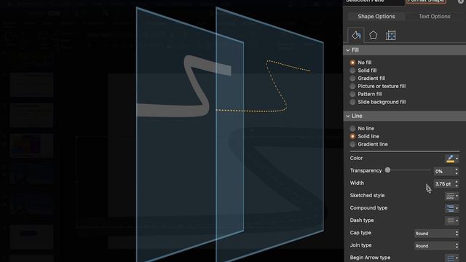The image size is (466, 262).
Task: Select Slide background fill
Action: [352, 102]
